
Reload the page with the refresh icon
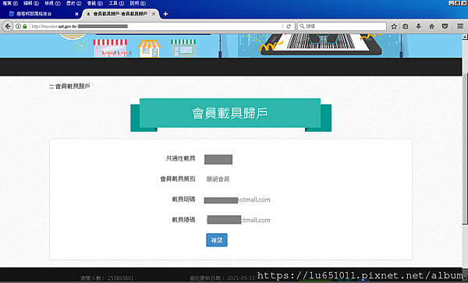(x=289, y=27)
